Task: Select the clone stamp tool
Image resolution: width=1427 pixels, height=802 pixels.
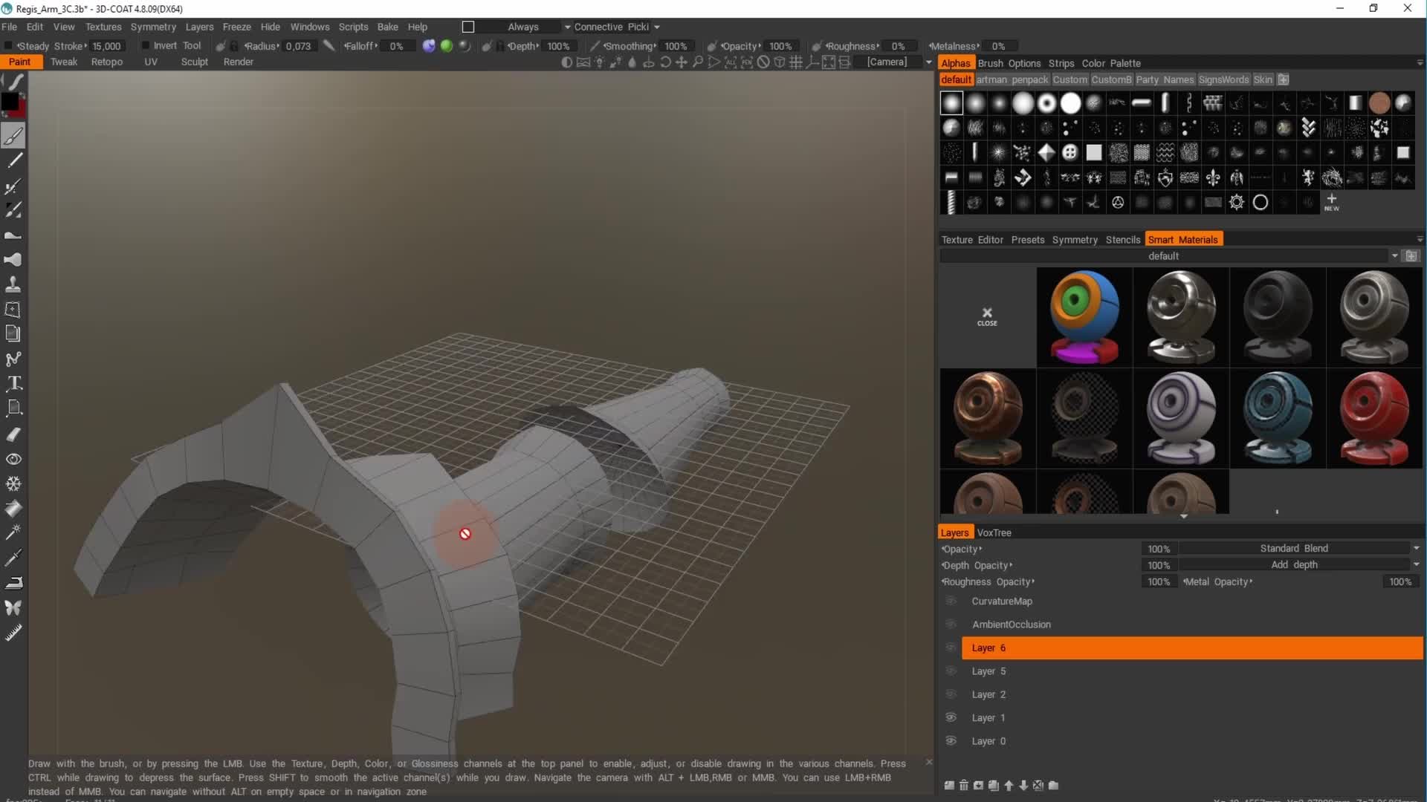Action: click(x=13, y=284)
